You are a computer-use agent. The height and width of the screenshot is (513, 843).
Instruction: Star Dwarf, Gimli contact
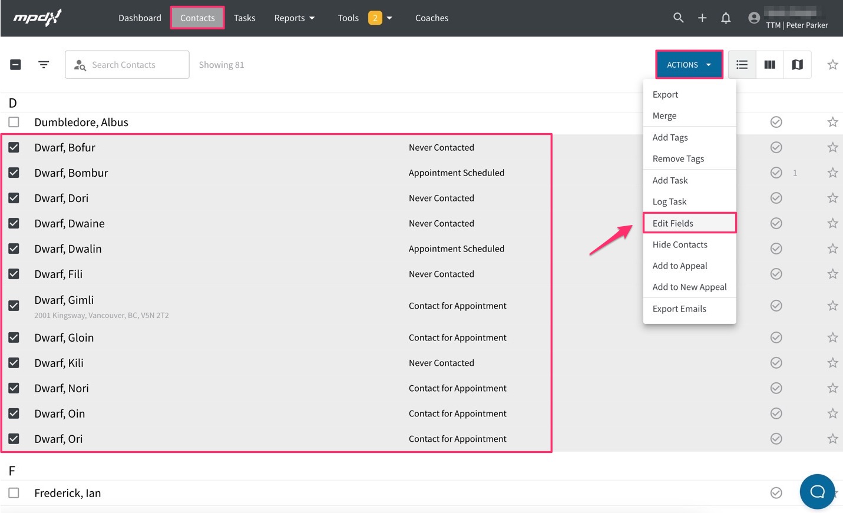(x=832, y=306)
